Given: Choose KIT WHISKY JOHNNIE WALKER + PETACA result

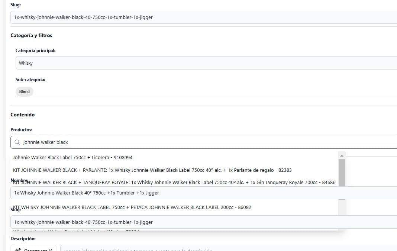Looking at the screenshot, I should click(132, 207).
